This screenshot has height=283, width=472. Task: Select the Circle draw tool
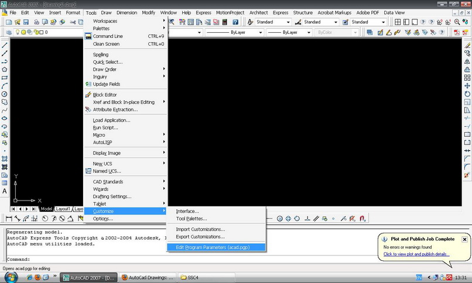(5, 94)
